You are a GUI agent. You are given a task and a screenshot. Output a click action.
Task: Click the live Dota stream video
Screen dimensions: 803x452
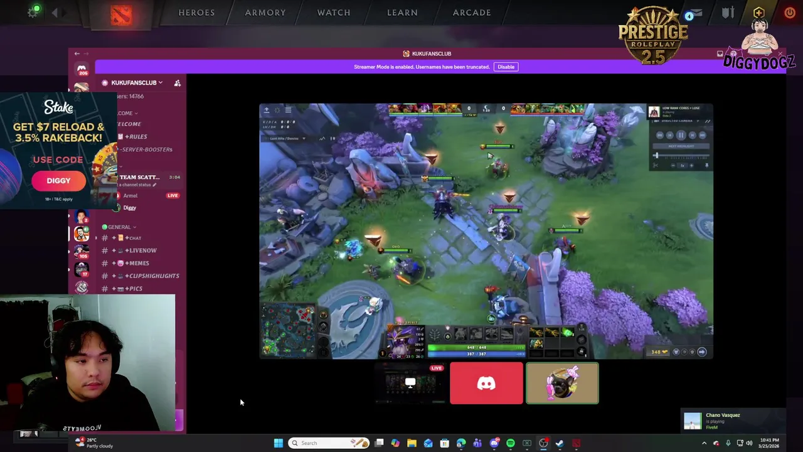486,231
